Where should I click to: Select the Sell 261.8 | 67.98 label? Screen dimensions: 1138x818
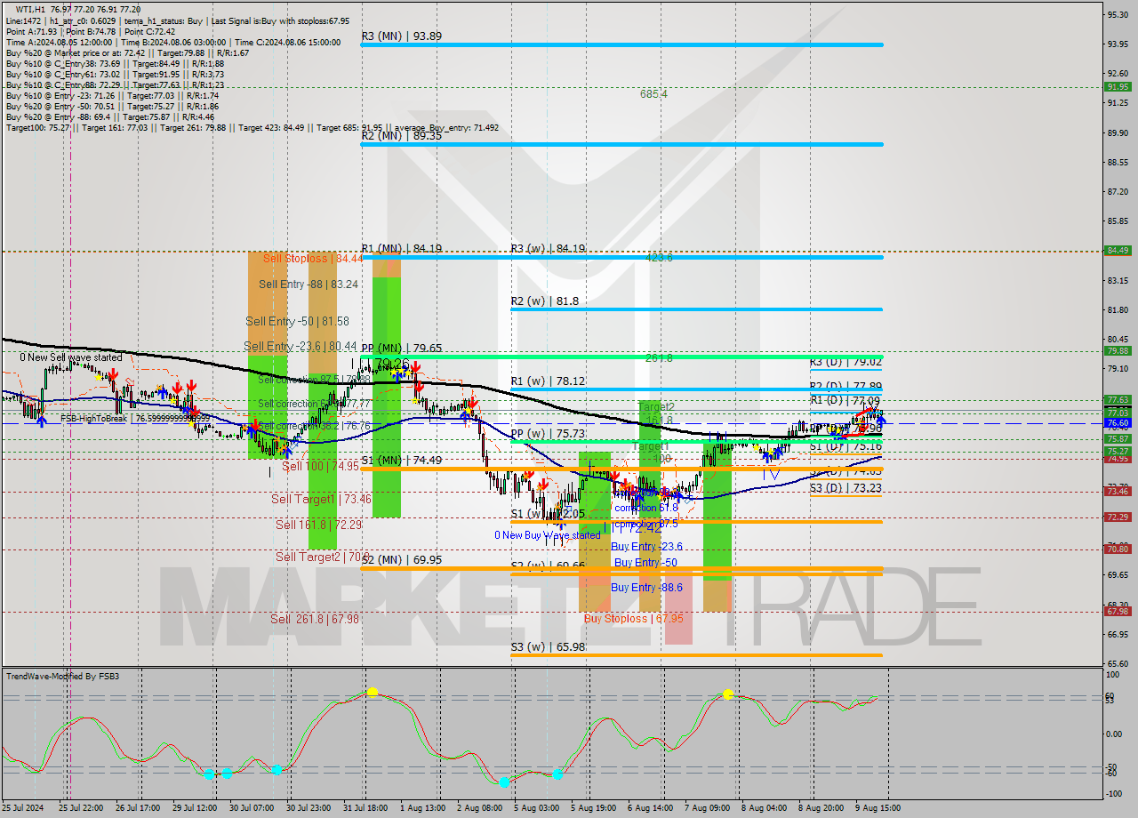(315, 620)
